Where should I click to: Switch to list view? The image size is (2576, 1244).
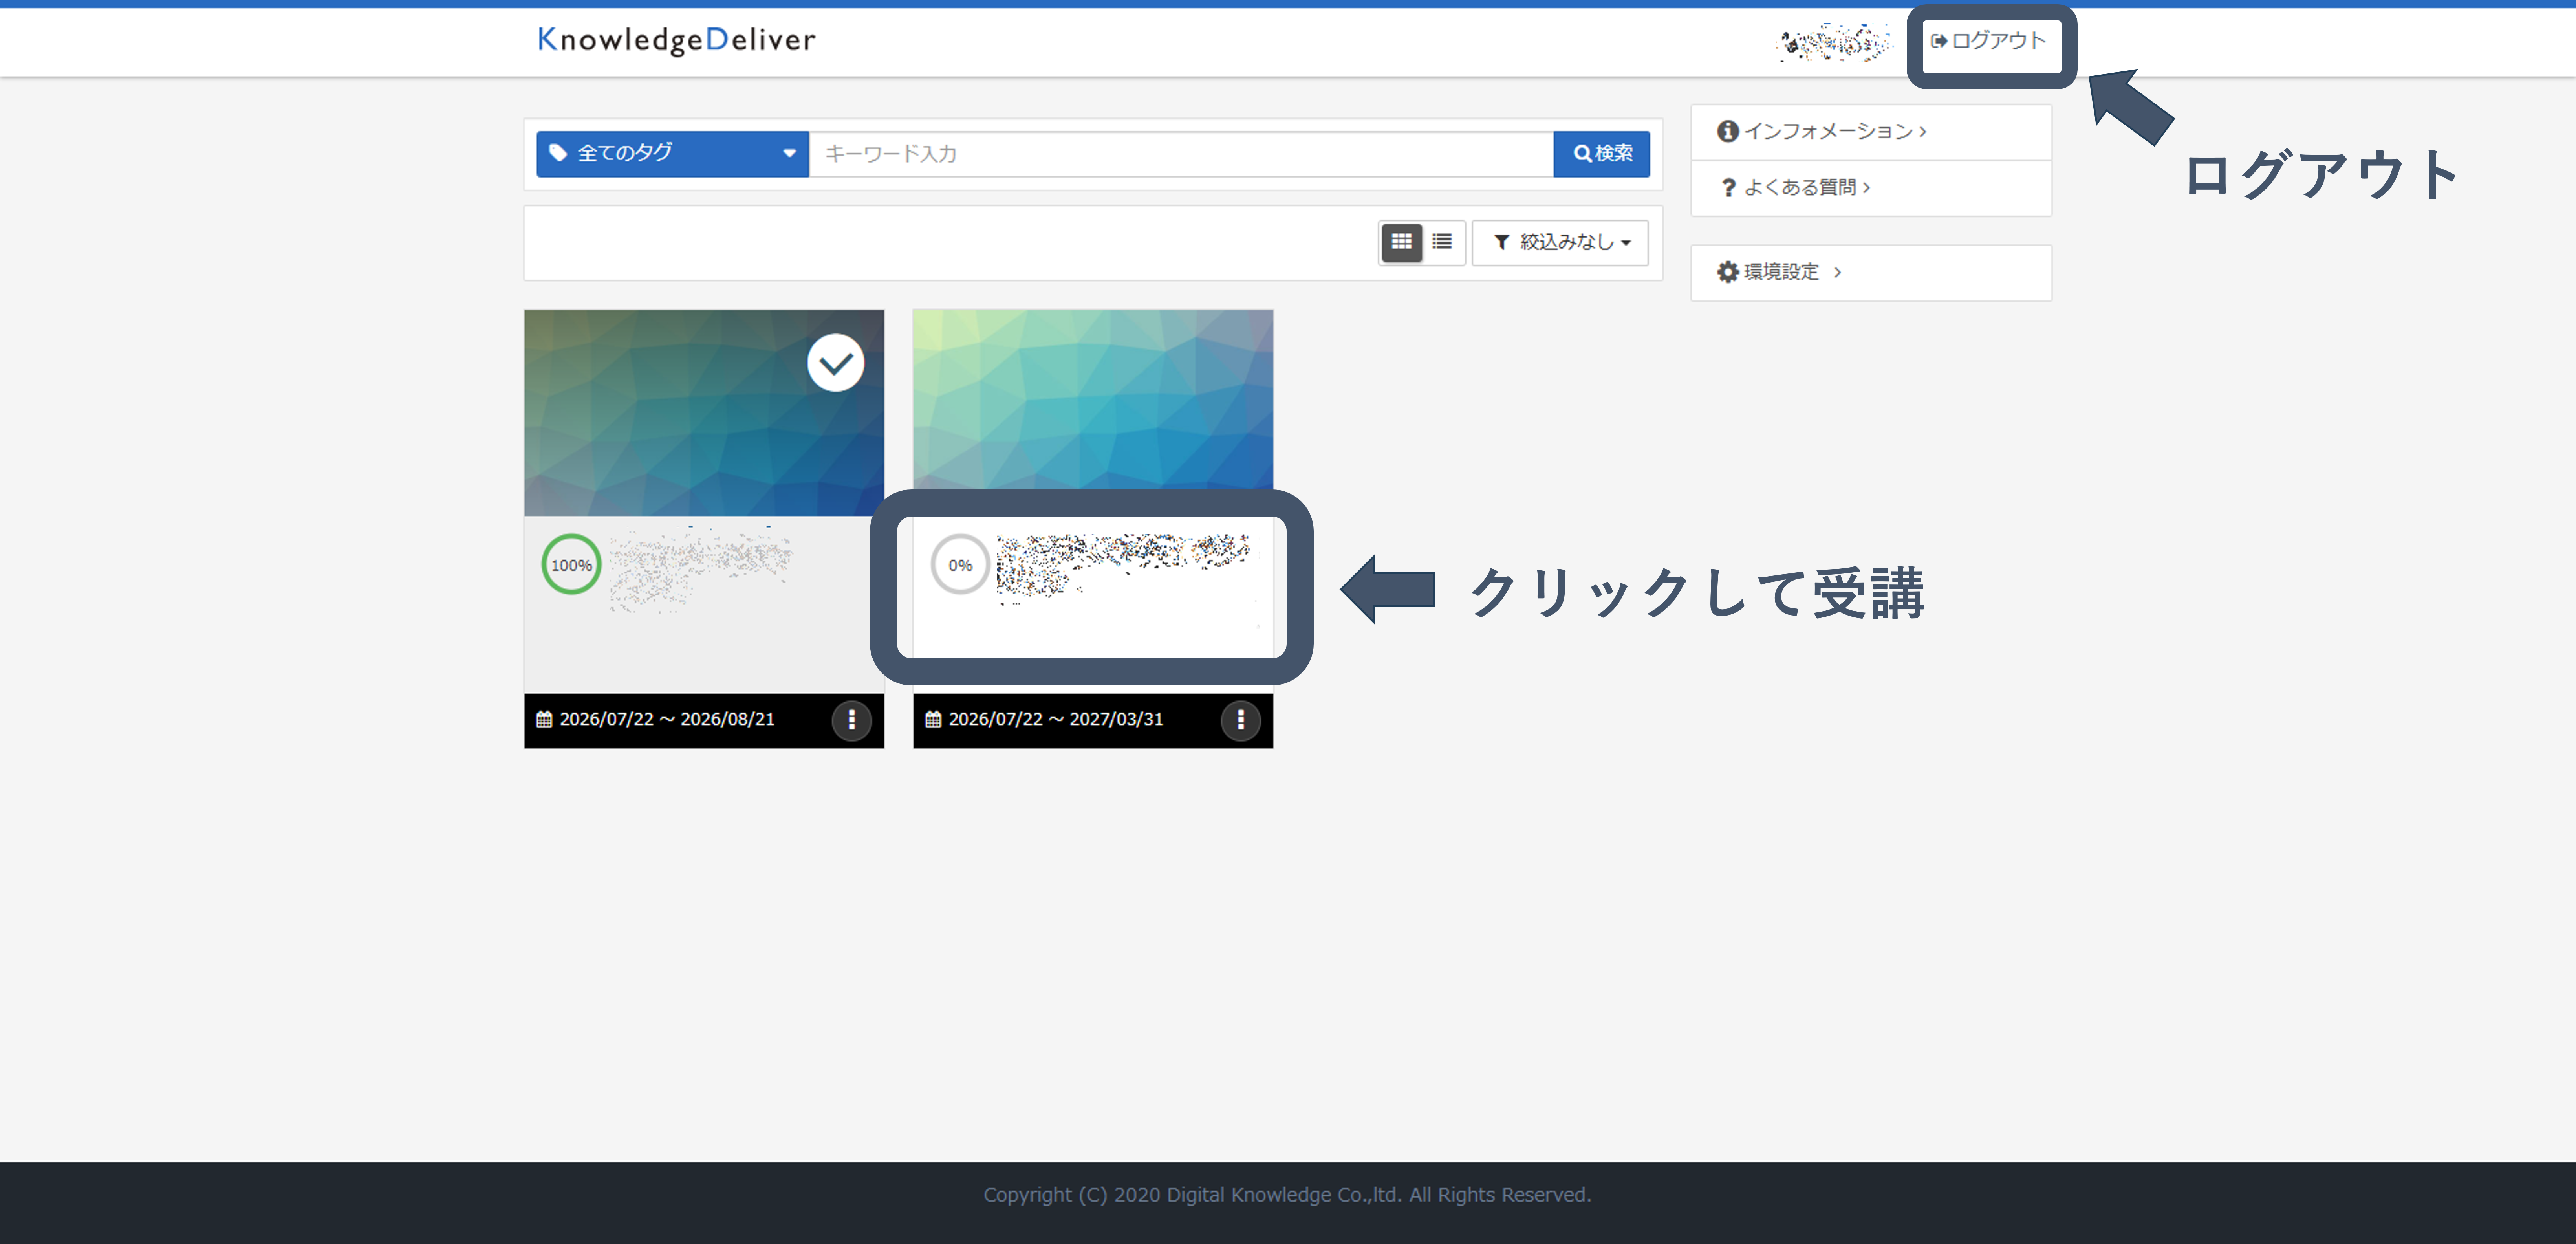(1442, 242)
